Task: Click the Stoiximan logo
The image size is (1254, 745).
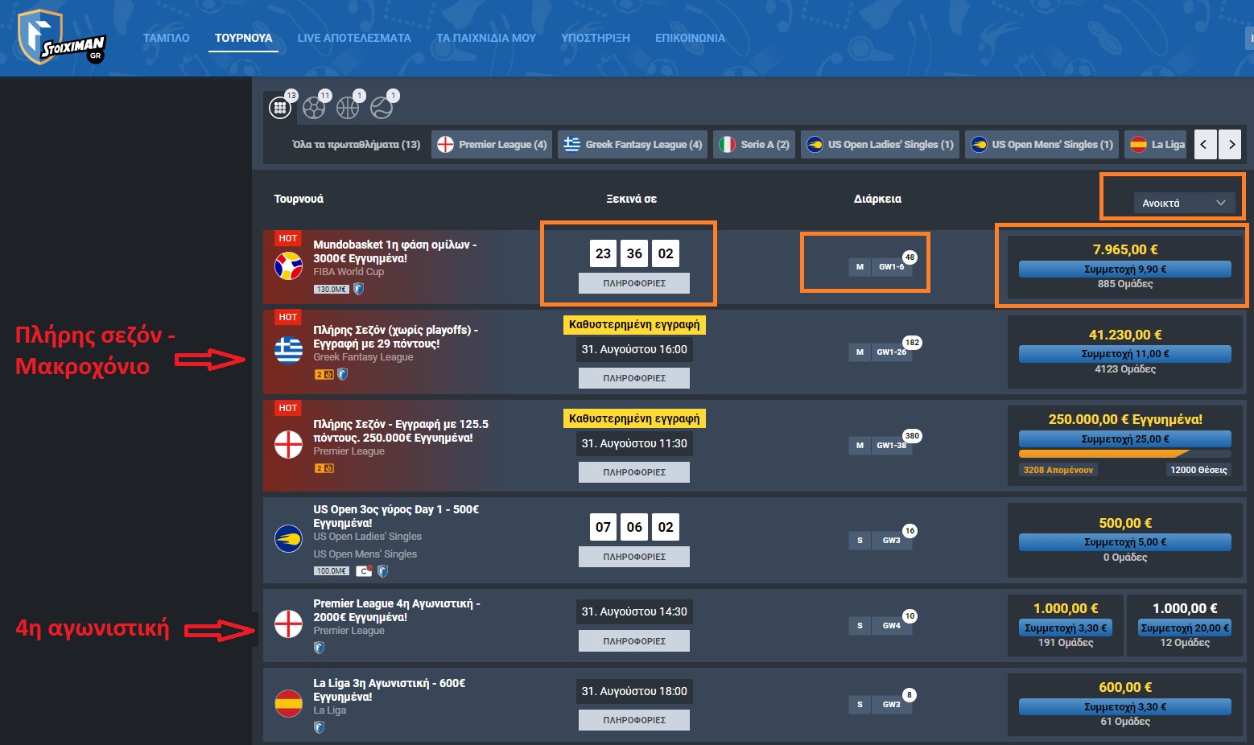Action: click(62, 38)
